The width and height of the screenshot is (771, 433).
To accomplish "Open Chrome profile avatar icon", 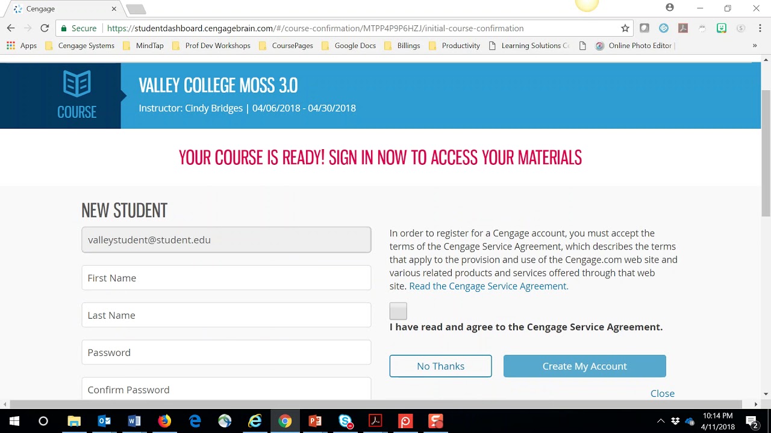I will pos(670,8).
